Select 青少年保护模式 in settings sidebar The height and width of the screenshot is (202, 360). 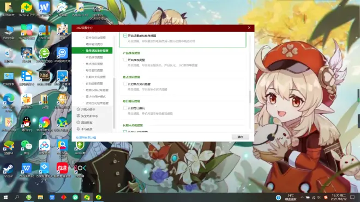coord(96,96)
